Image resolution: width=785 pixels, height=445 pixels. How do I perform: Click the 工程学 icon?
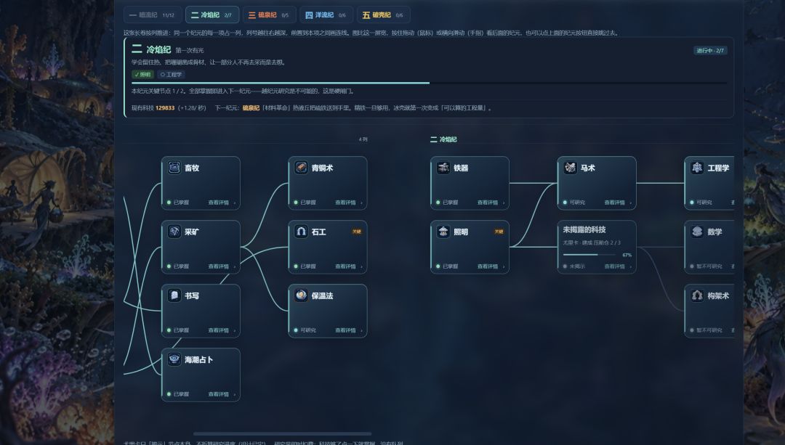pos(697,168)
